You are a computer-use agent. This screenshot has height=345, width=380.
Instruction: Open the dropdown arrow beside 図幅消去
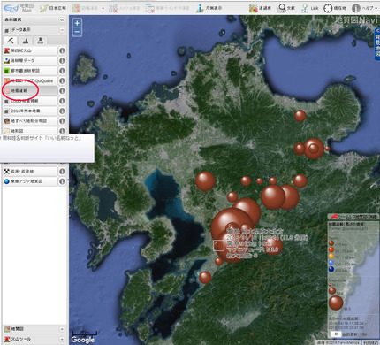[103, 8]
